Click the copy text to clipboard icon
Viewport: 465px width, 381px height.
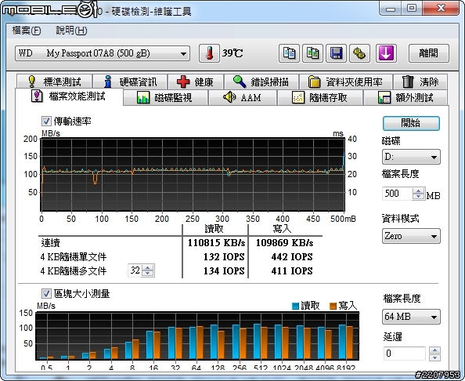click(x=289, y=53)
